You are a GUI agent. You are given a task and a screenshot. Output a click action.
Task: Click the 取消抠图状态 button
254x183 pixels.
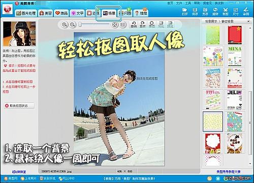pos(19,106)
